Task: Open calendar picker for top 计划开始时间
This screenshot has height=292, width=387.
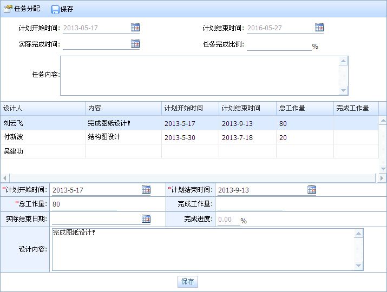Action: point(135,28)
